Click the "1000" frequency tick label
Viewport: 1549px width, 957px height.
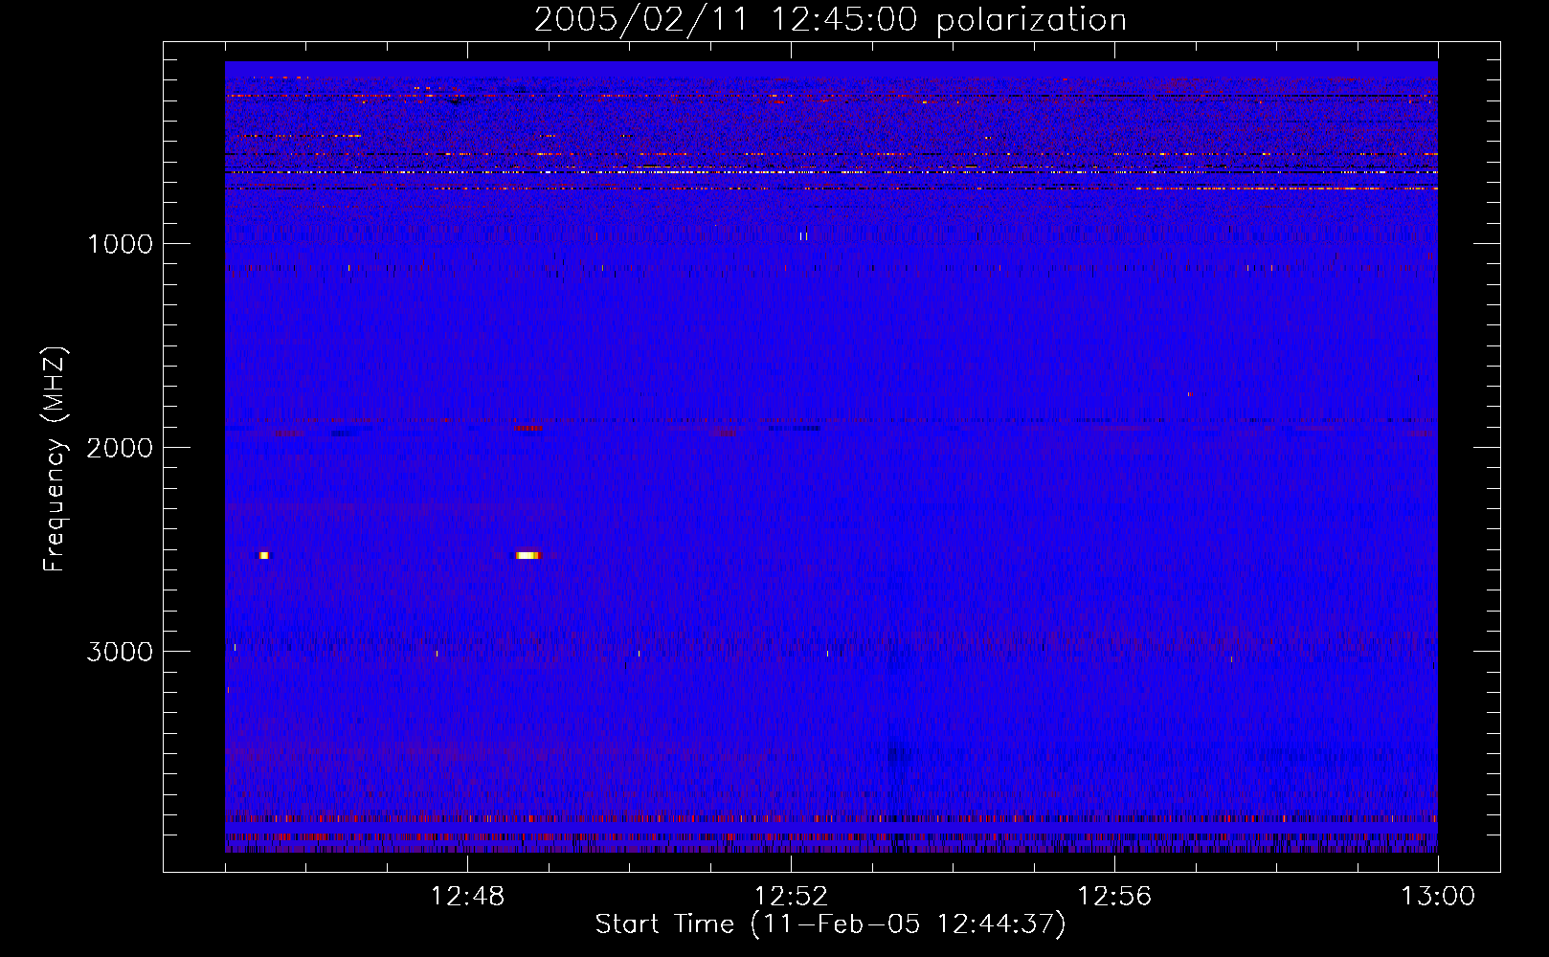click(x=120, y=244)
